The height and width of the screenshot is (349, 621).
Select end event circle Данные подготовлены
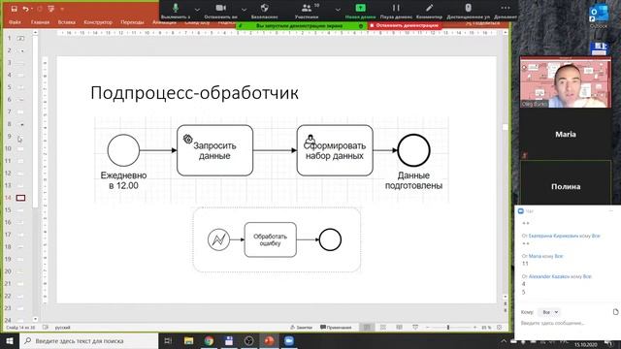click(414, 150)
